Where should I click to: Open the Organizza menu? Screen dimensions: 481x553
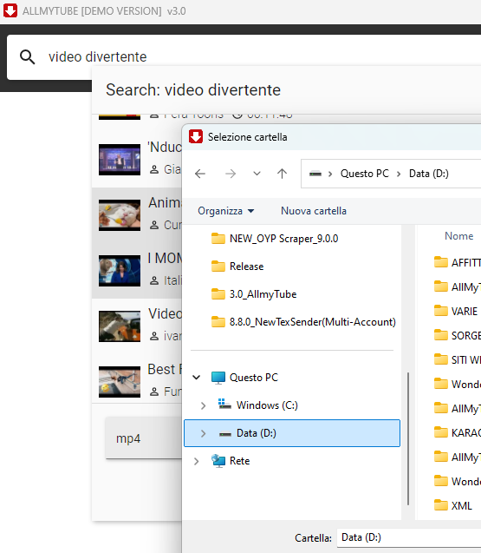(225, 211)
